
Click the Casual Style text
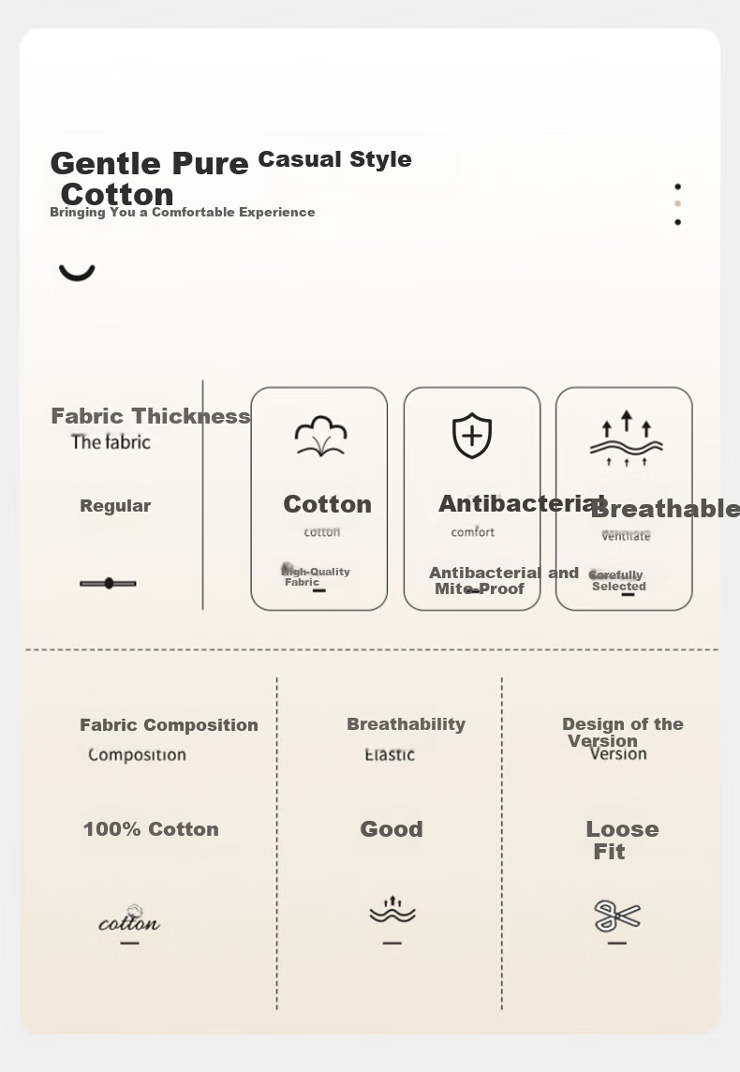(x=334, y=159)
